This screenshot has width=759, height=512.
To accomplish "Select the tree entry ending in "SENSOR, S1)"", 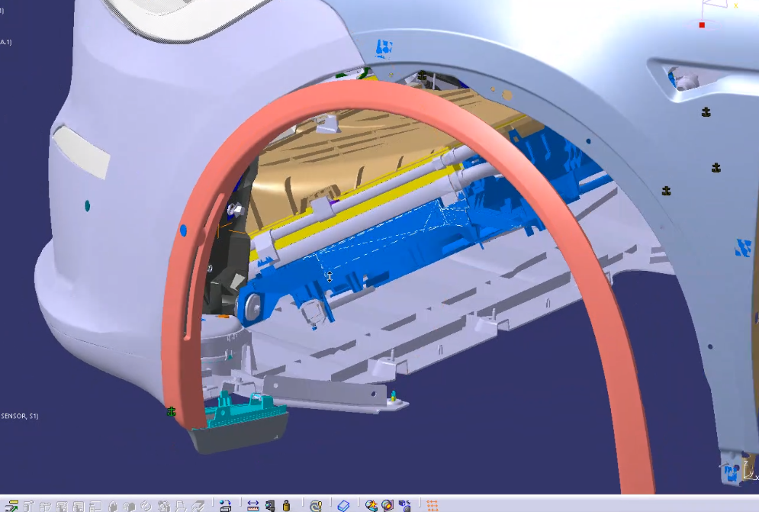I will coord(19,416).
